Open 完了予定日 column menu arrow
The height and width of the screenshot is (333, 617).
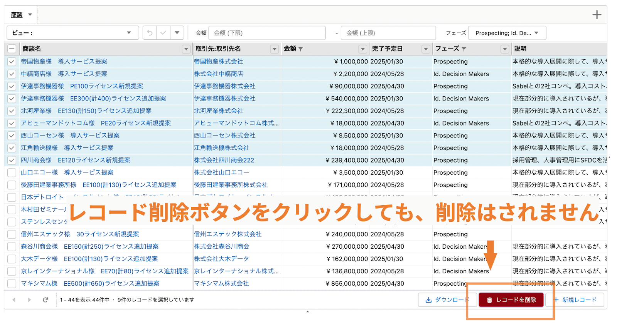click(x=426, y=49)
